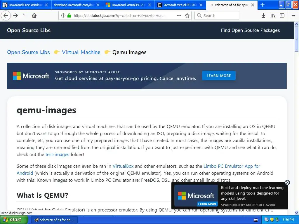
Task: Click the 'qemu-images' page heading
Action: coord(46,110)
